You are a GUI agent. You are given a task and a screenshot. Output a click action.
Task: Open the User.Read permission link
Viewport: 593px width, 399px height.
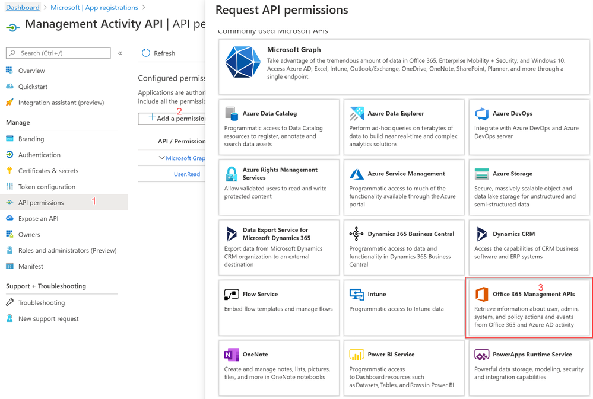pos(187,174)
